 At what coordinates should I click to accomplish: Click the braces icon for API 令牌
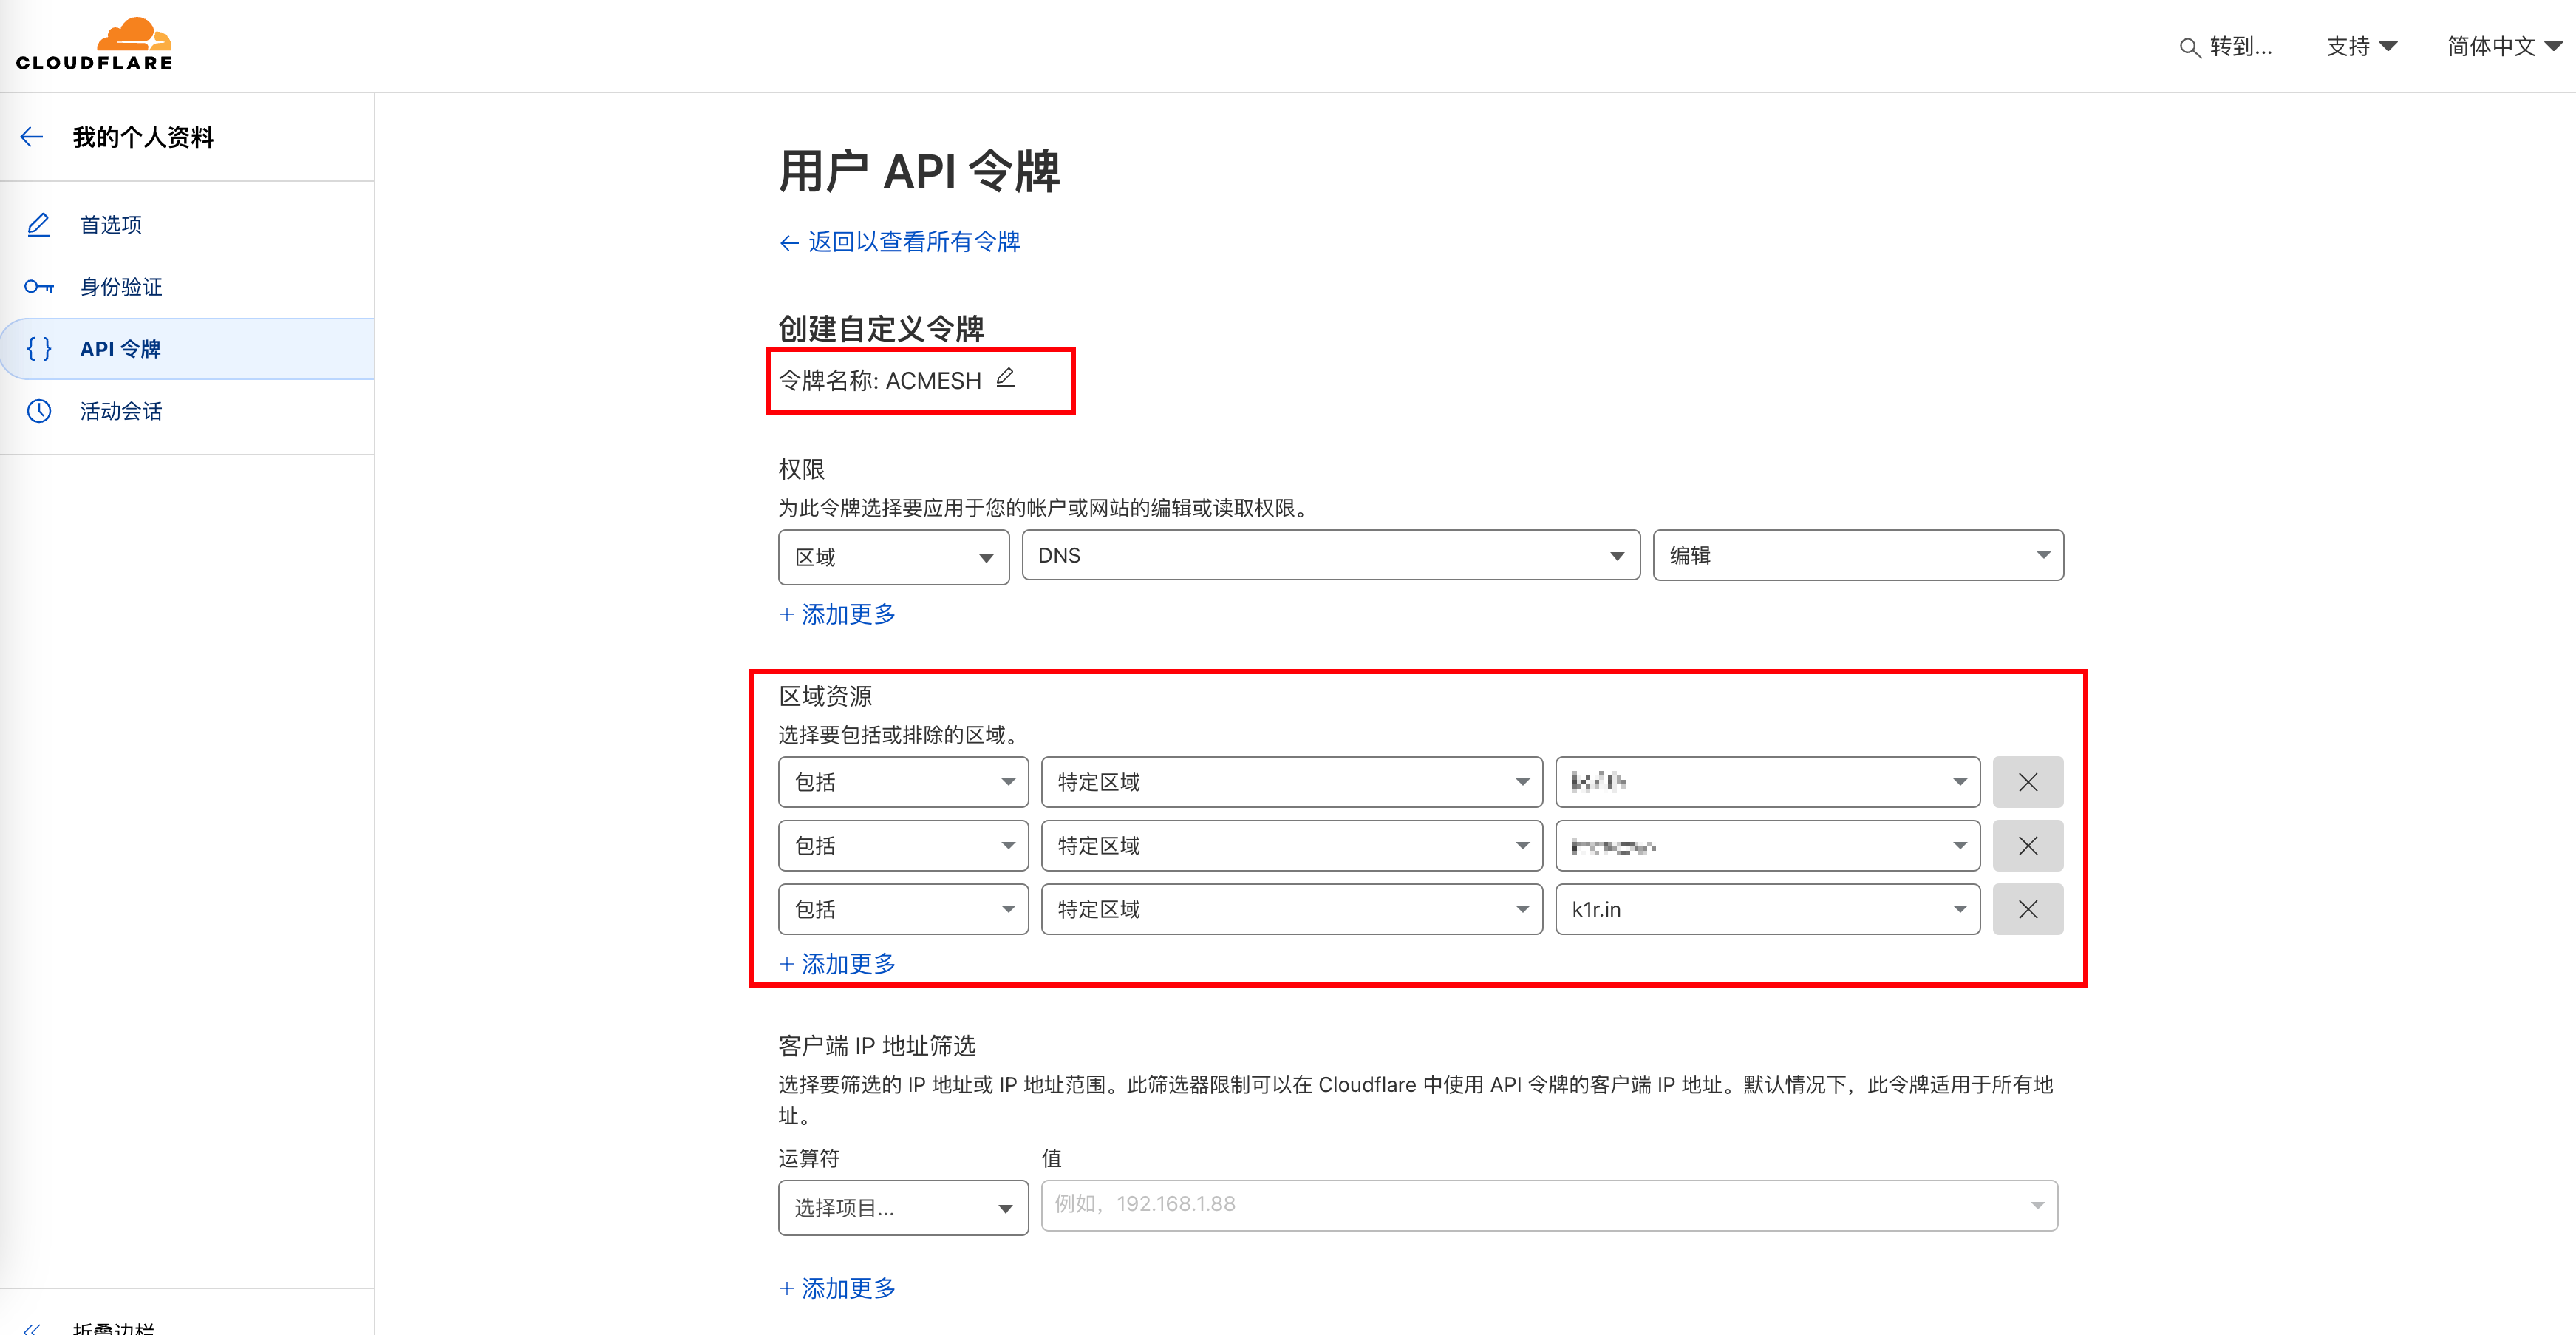tap(38, 349)
